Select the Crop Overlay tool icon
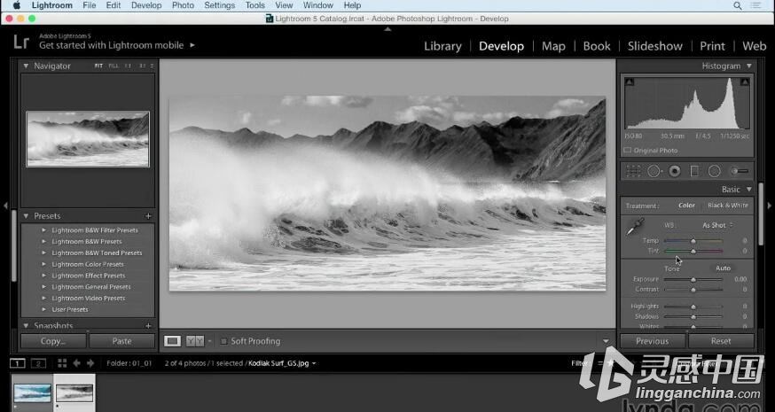 coord(633,171)
